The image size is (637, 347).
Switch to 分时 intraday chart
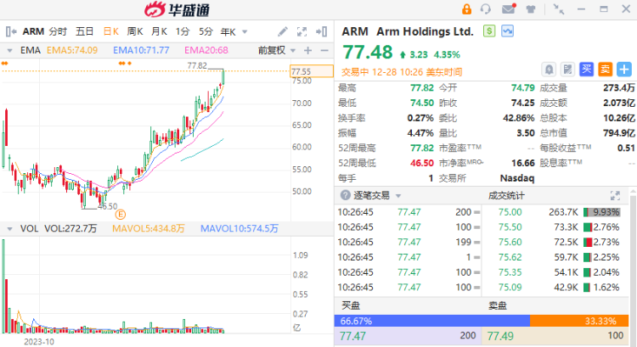pyautogui.click(x=58, y=31)
